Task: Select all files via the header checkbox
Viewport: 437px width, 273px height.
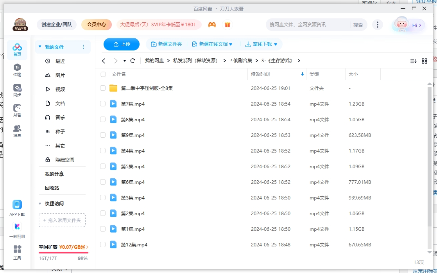Action: (x=103, y=74)
